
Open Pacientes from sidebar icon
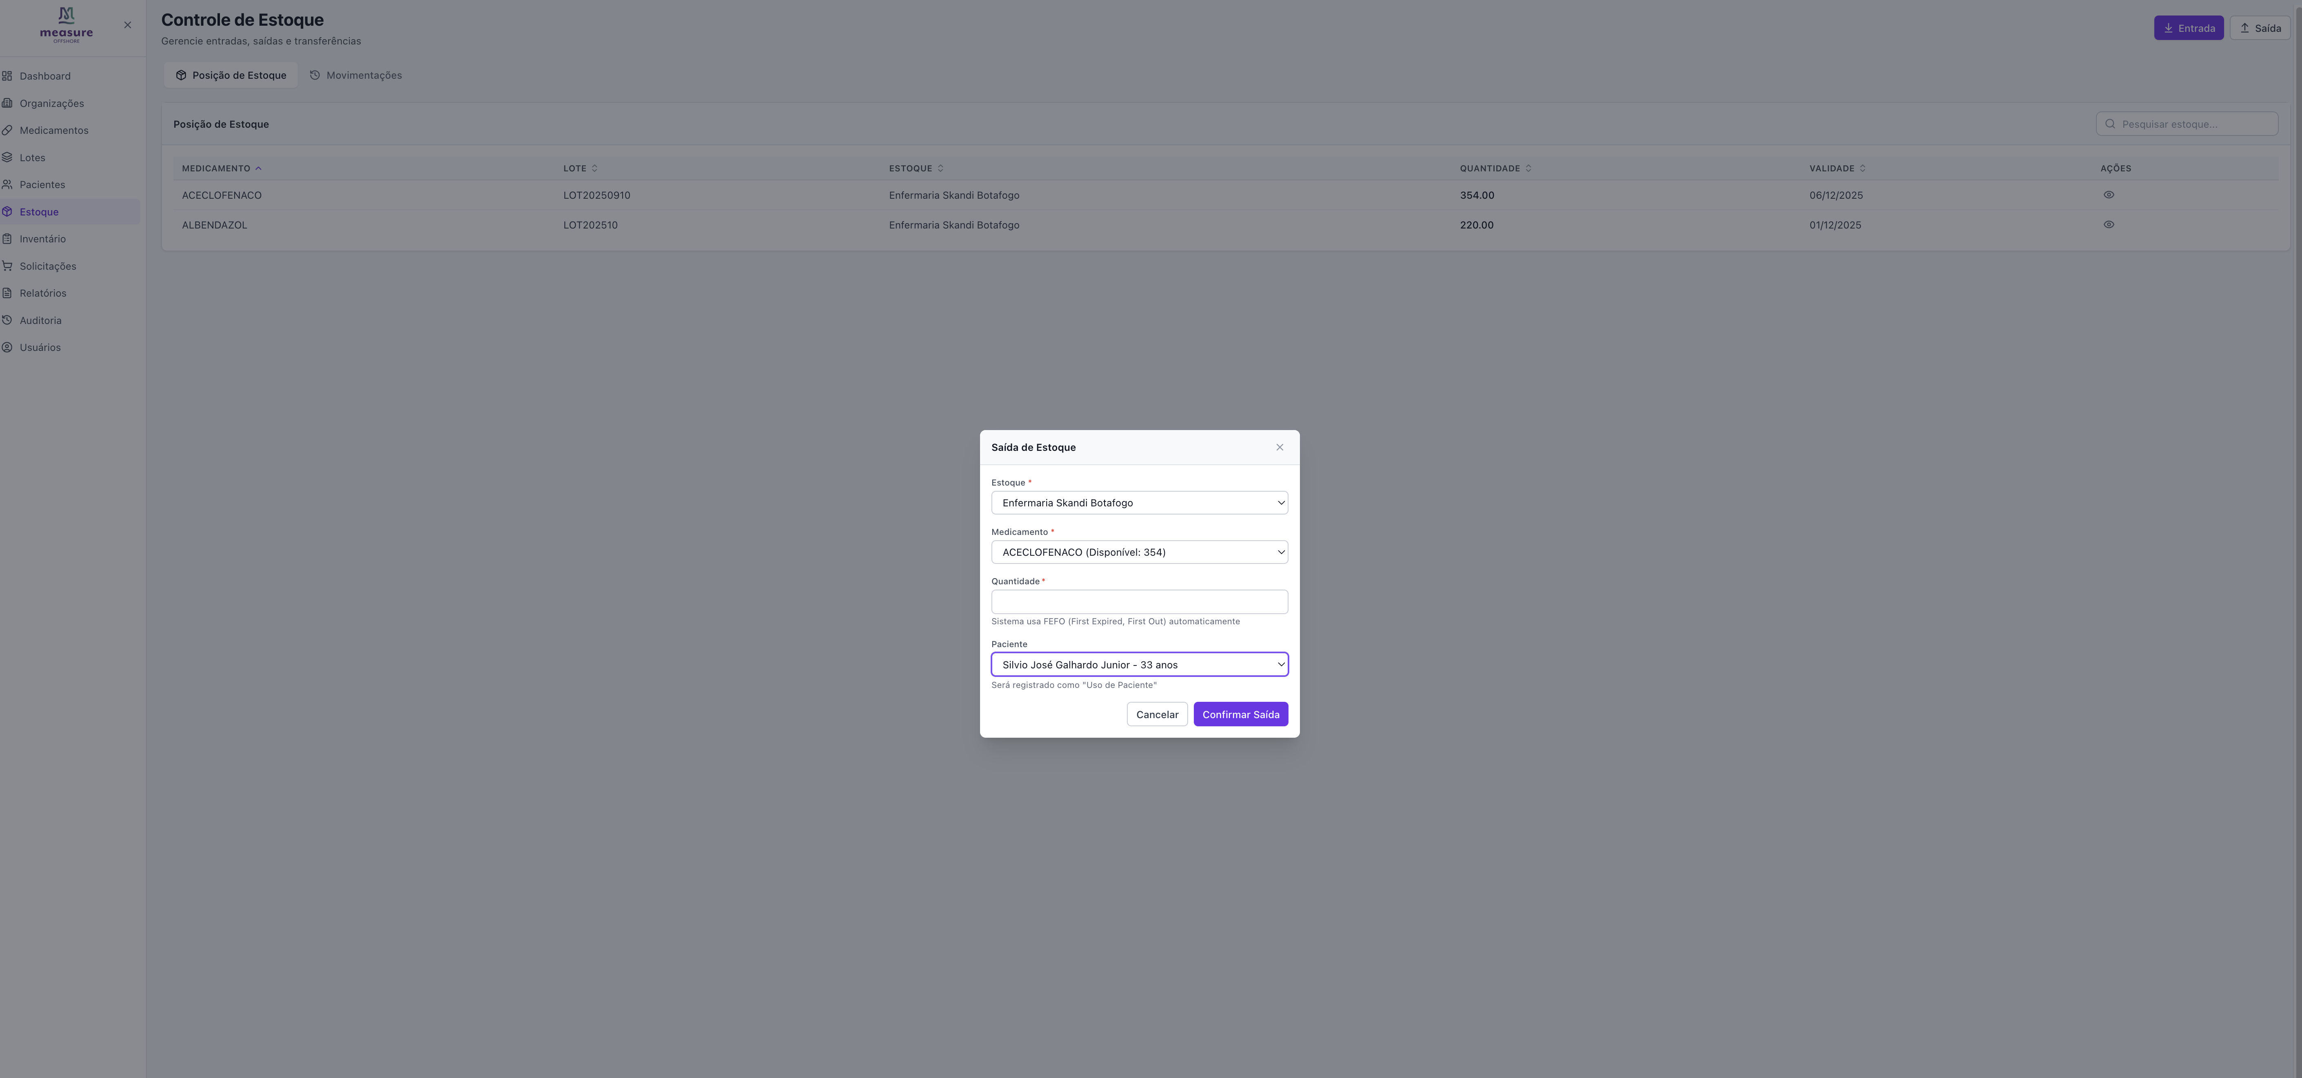[7, 184]
